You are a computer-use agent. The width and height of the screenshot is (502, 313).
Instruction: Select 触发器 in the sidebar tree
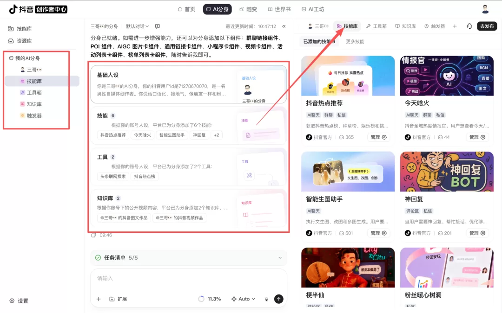[x=31, y=115]
